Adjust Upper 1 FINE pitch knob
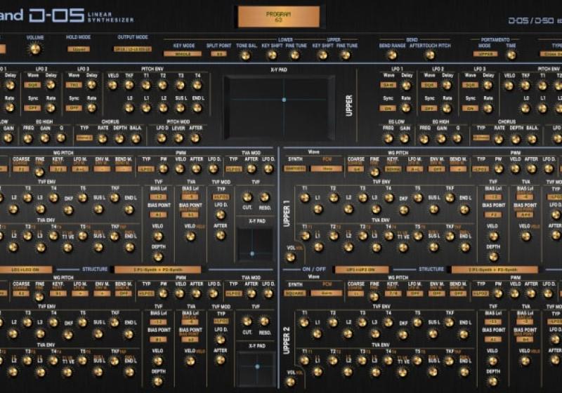This screenshot has height=393, width=562. [x=375, y=172]
